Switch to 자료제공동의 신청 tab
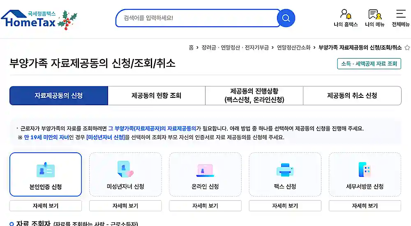411x226 pixels. 59,95
